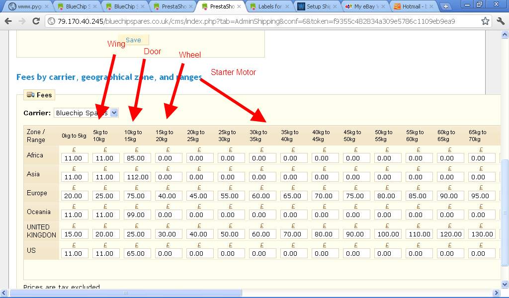Open a new tab with plus button
Screen dimensions: 509x298
[446, 6]
